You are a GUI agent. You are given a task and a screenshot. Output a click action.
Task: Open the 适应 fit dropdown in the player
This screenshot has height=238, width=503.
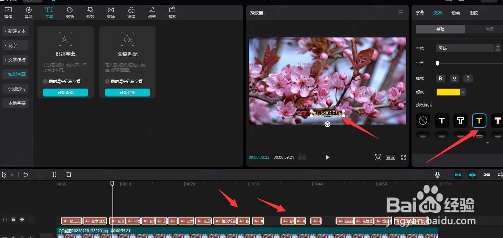click(390, 157)
